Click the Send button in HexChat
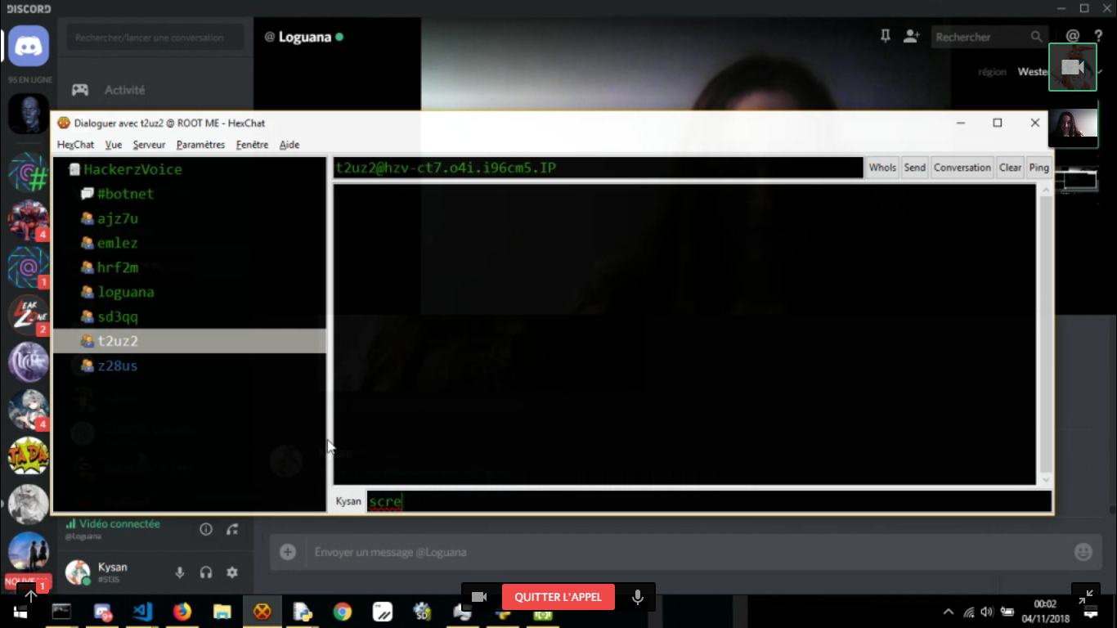 [914, 168]
